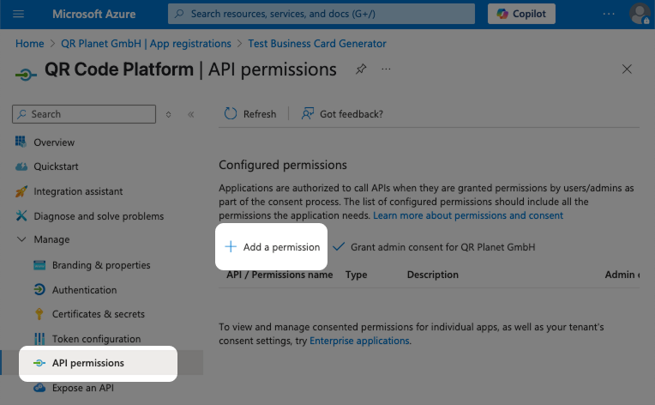Focus the global resource search bar

point(321,14)
